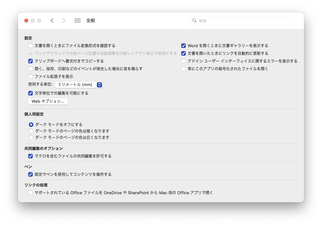The image size is (322, 226).
Task: Uncheck 文書を開いたときにリンクを自動的に更新する
Action: (183, 54)
